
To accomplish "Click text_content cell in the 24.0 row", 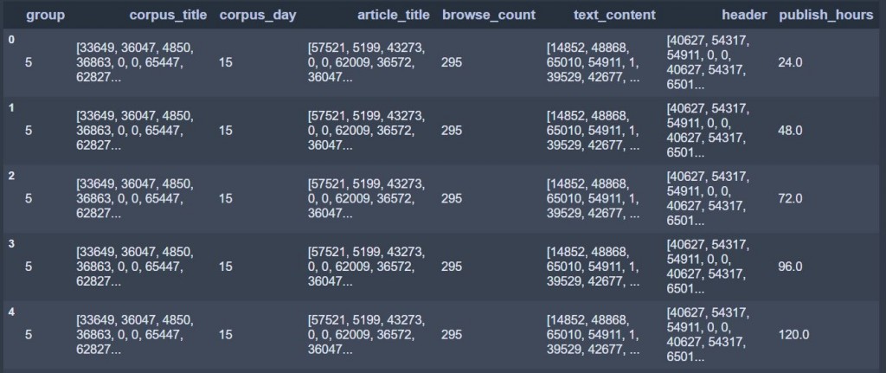I will point(593,62).
